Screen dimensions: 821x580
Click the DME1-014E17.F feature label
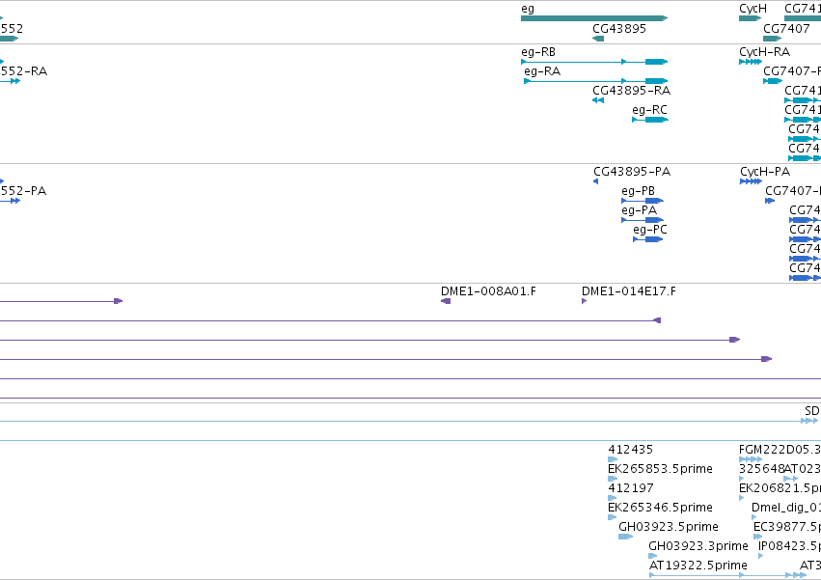click(x=629, y=291)
